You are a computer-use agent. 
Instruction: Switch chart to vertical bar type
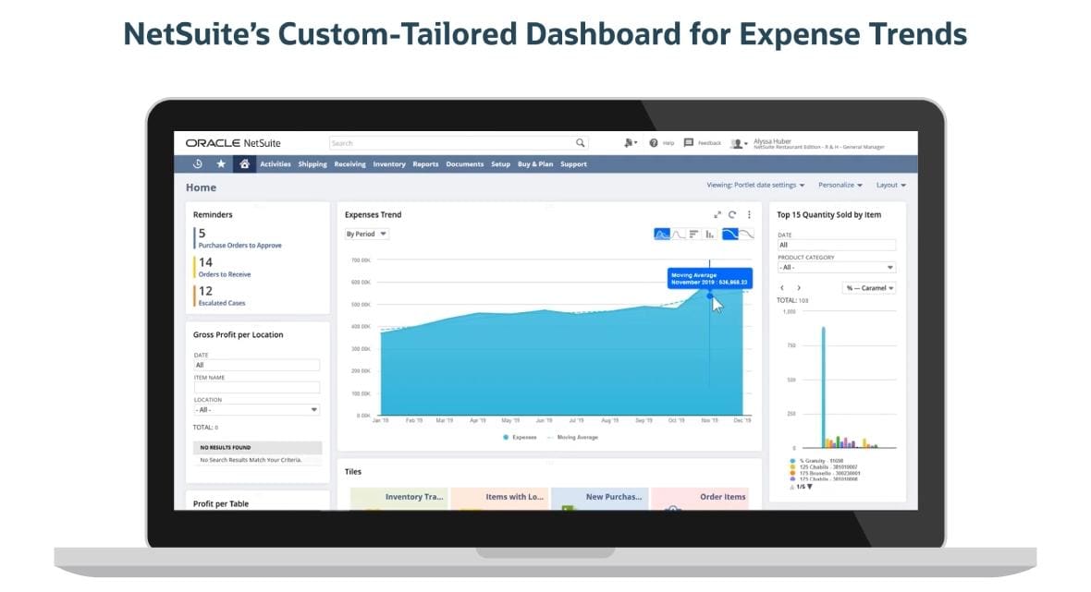pyautogui.click(x=710, y=235)
